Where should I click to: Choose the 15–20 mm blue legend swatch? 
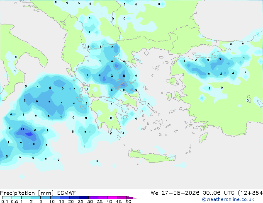click(65, 198)
